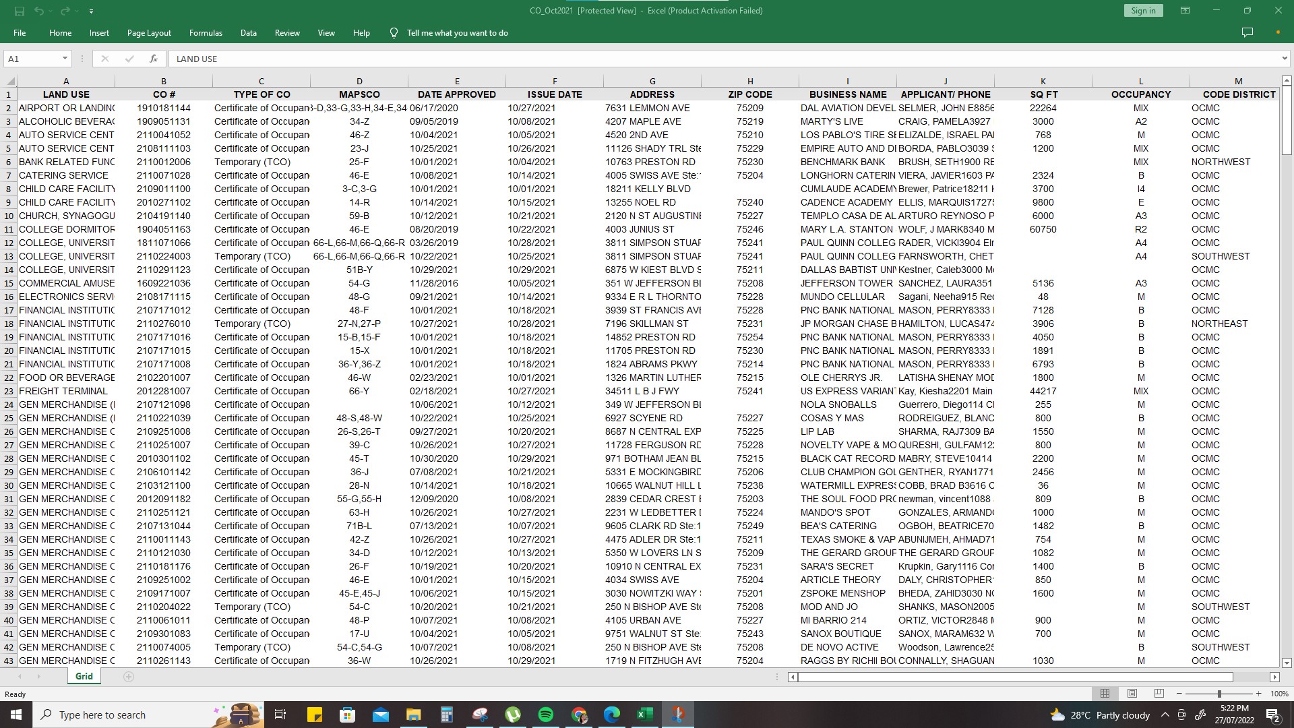Viewport: 1294px width, 728px height.
Task: Select column A header
Action: 66,81
